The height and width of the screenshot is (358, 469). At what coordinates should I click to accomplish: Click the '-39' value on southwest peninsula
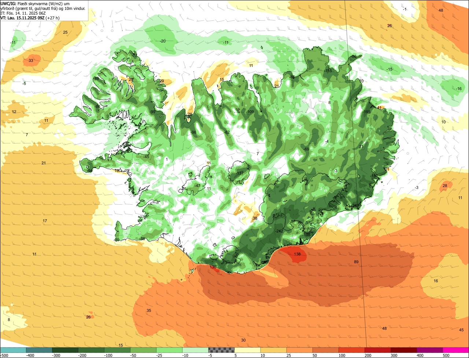click(117, 240)
